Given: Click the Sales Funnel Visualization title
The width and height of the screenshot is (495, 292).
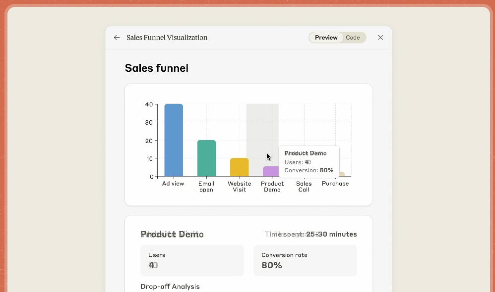Looking at the screenshot, I should [167, 38].
